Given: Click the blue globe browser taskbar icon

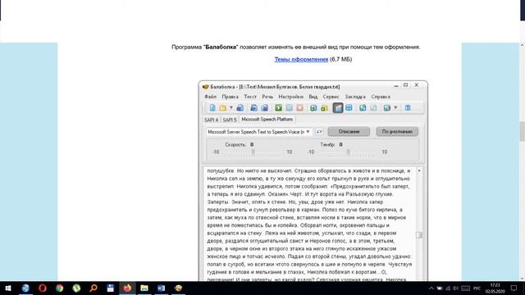Looking at the screenshot, I should tap(25, 288).
